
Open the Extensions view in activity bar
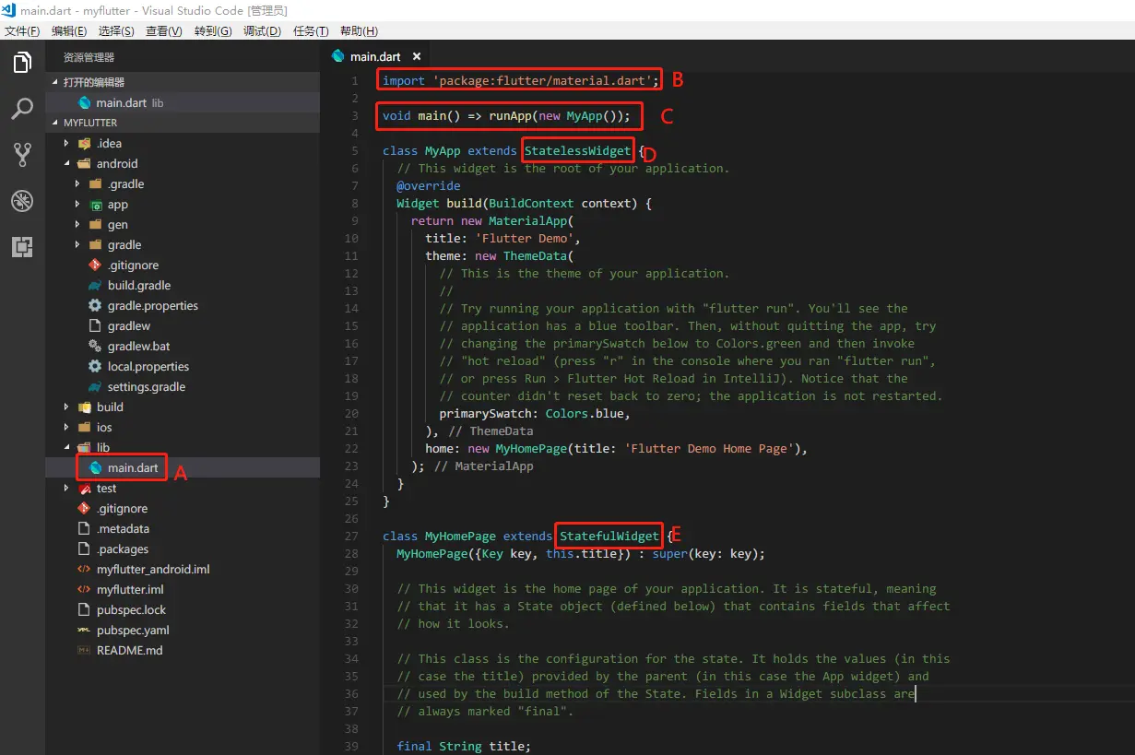coord(22,246)
